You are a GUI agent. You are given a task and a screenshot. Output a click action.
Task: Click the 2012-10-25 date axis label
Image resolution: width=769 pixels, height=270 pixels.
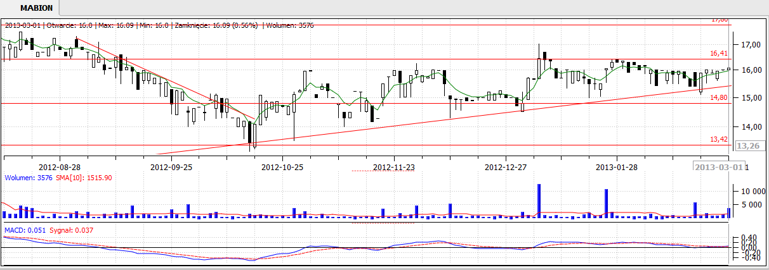pos(282,168)
